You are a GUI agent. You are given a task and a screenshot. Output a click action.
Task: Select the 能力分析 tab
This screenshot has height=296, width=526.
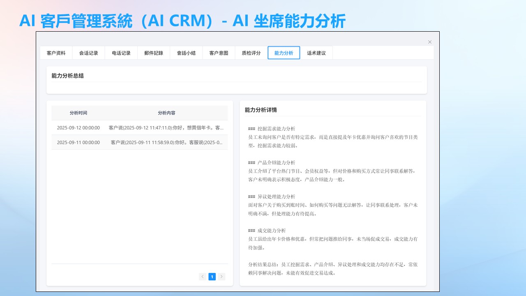284,53
